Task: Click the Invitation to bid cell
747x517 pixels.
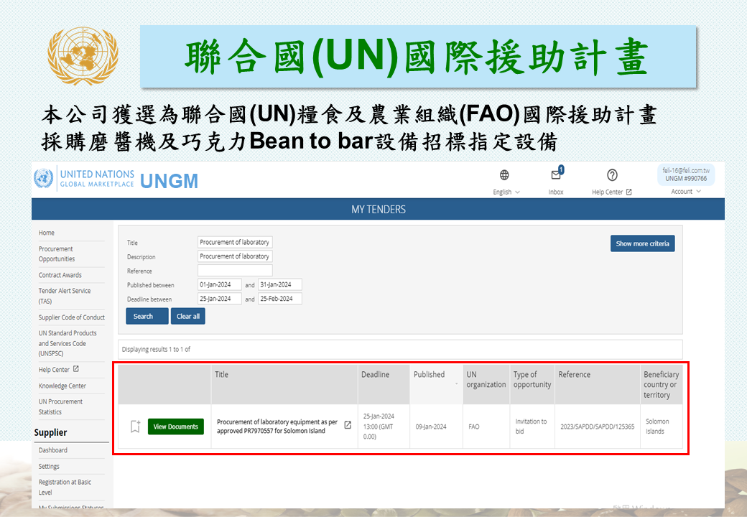Action: [532, 427]
